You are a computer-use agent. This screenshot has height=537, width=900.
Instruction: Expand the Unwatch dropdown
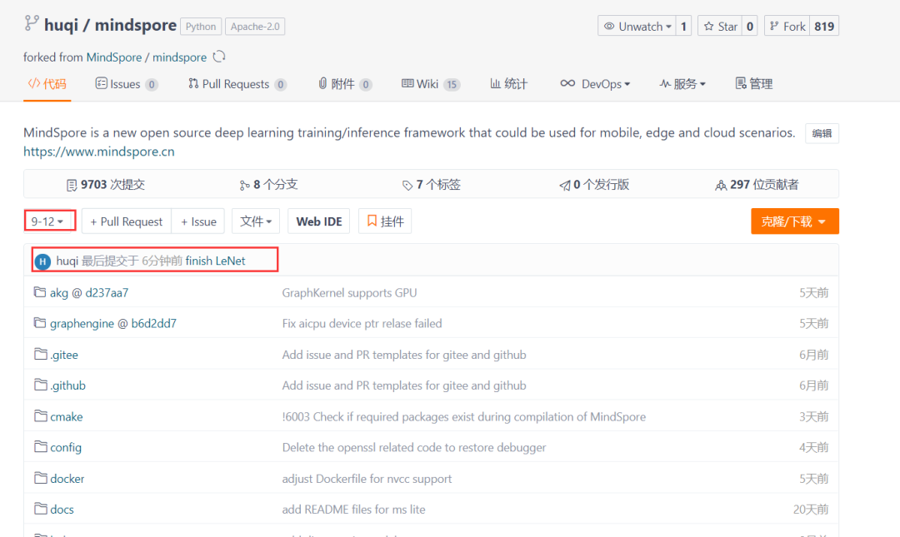click(x=637, y=27)
